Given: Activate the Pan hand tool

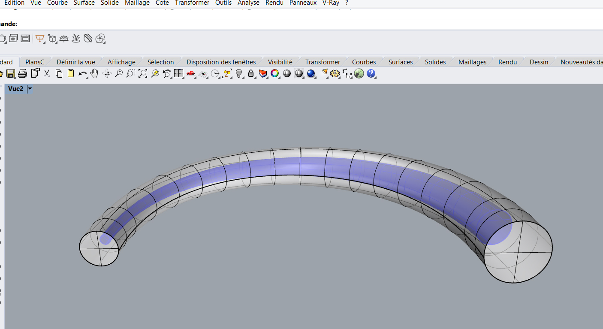Looking at the screenshot, I should tap(94, 74).
